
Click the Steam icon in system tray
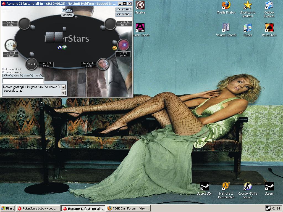pos(268,208)
